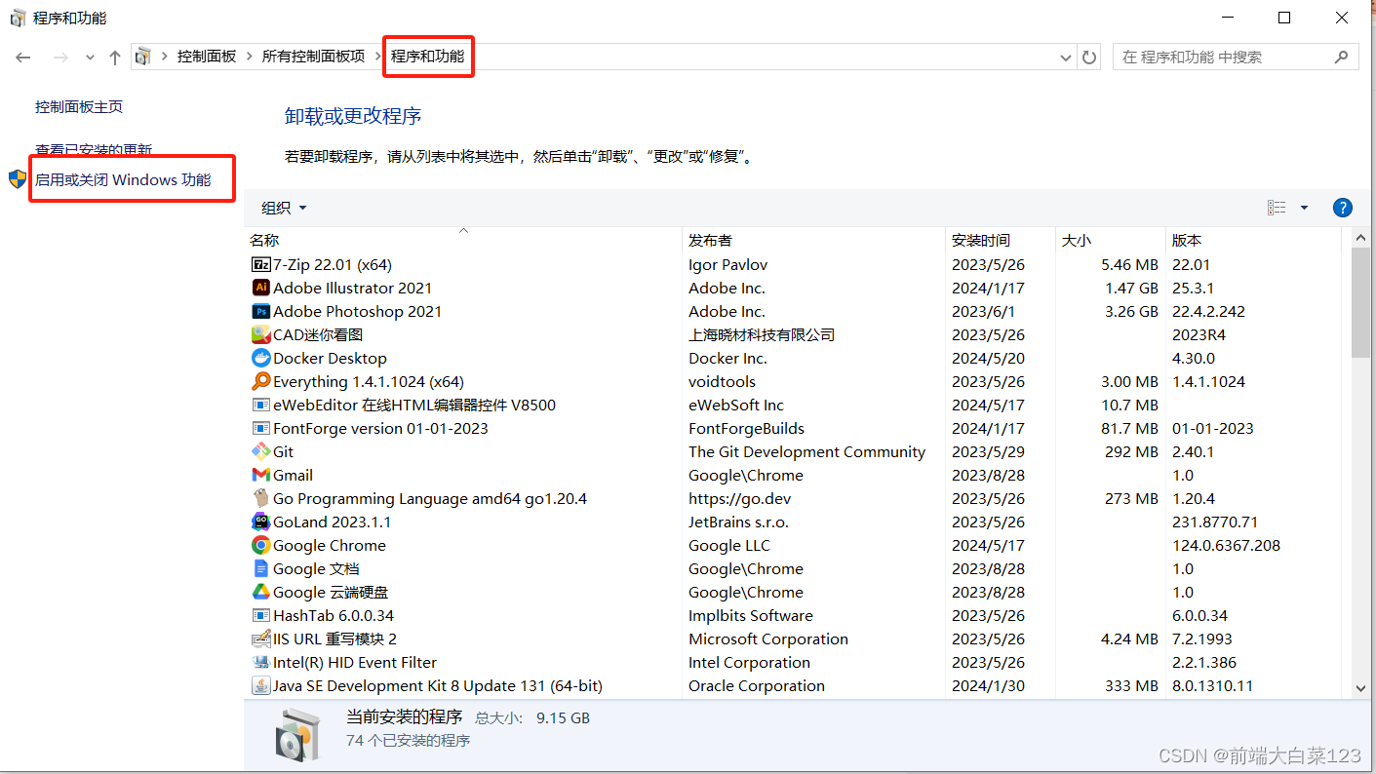Select the 2024/5/20 install date cell
Image resolution: width=1376 pixels, height=774 pixels.
[x=988, y=358]
